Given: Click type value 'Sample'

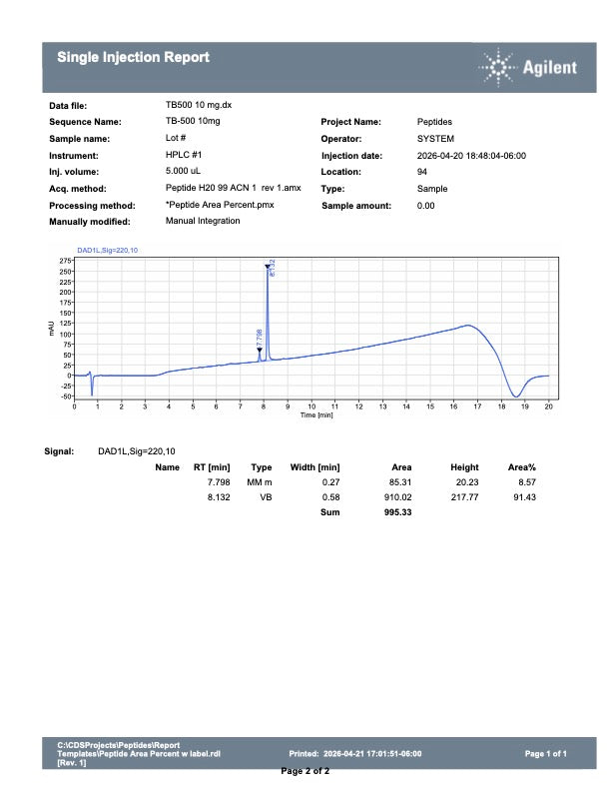Looking at the screenshot, I should coord(432,189).
